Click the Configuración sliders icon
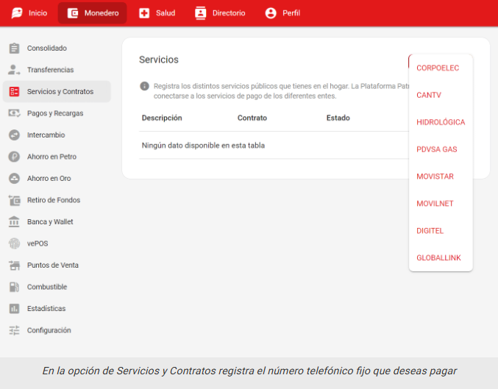The height and width of the screenshot is (389, 498). click(x=14, y=330)
